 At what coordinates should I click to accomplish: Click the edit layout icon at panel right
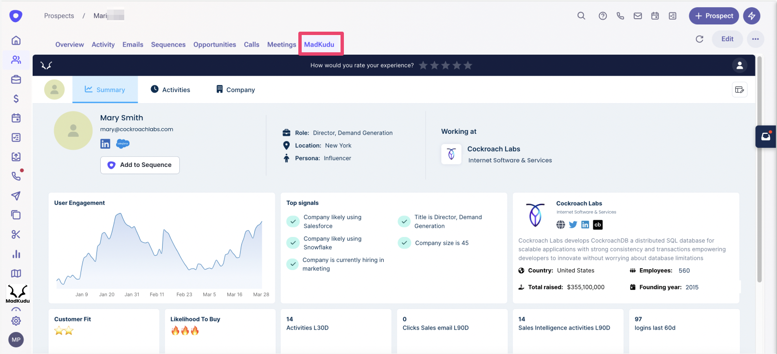pos(740,90)
